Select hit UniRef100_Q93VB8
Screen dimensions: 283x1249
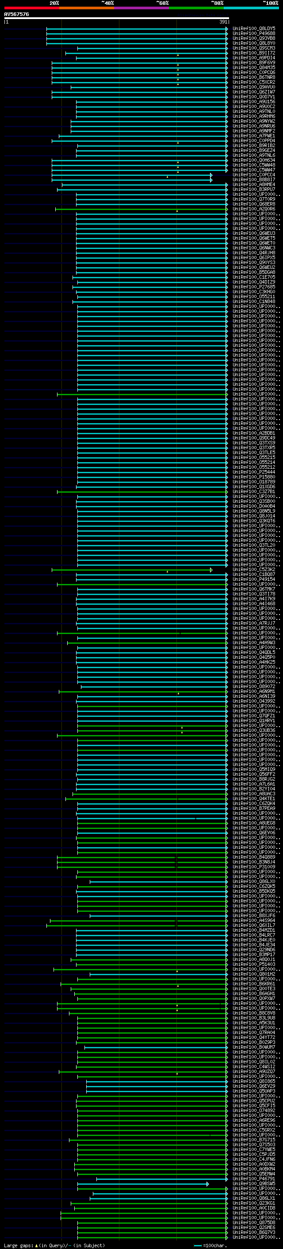coord(254,38)
